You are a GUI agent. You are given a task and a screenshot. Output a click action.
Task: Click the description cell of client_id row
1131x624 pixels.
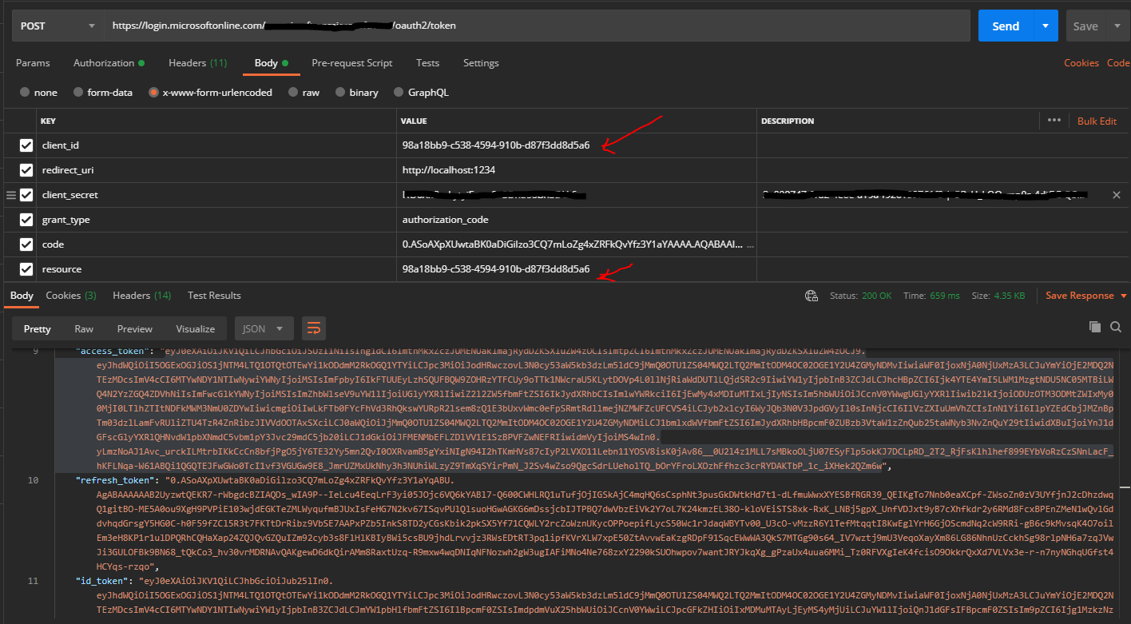coord(943,145)
